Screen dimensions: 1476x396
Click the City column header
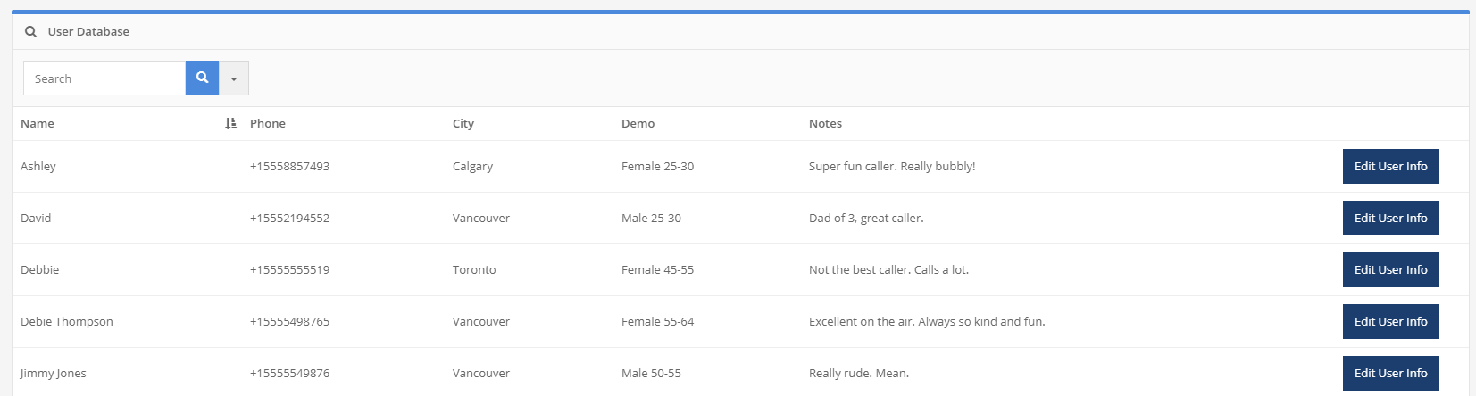click(463, 124)
